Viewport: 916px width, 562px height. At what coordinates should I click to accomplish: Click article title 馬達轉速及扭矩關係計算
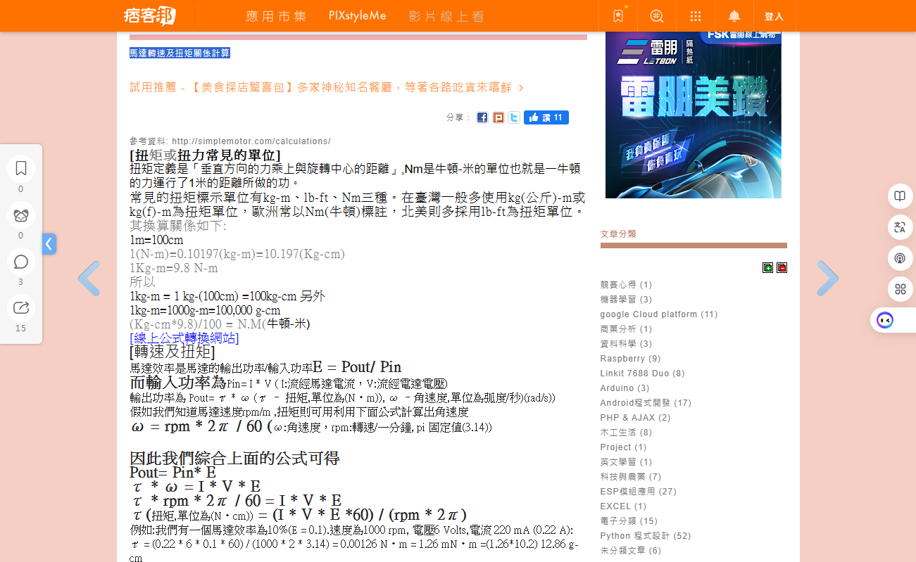(x=180, y=53)
